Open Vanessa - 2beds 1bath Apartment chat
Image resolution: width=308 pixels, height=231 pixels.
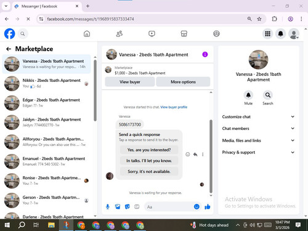(46, 64)
